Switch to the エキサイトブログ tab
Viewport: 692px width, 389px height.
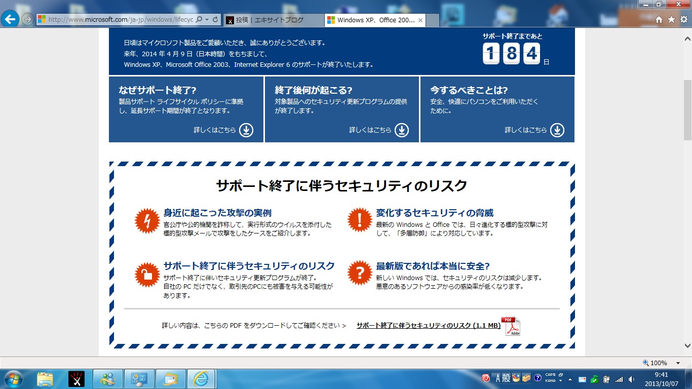(273, 20)
